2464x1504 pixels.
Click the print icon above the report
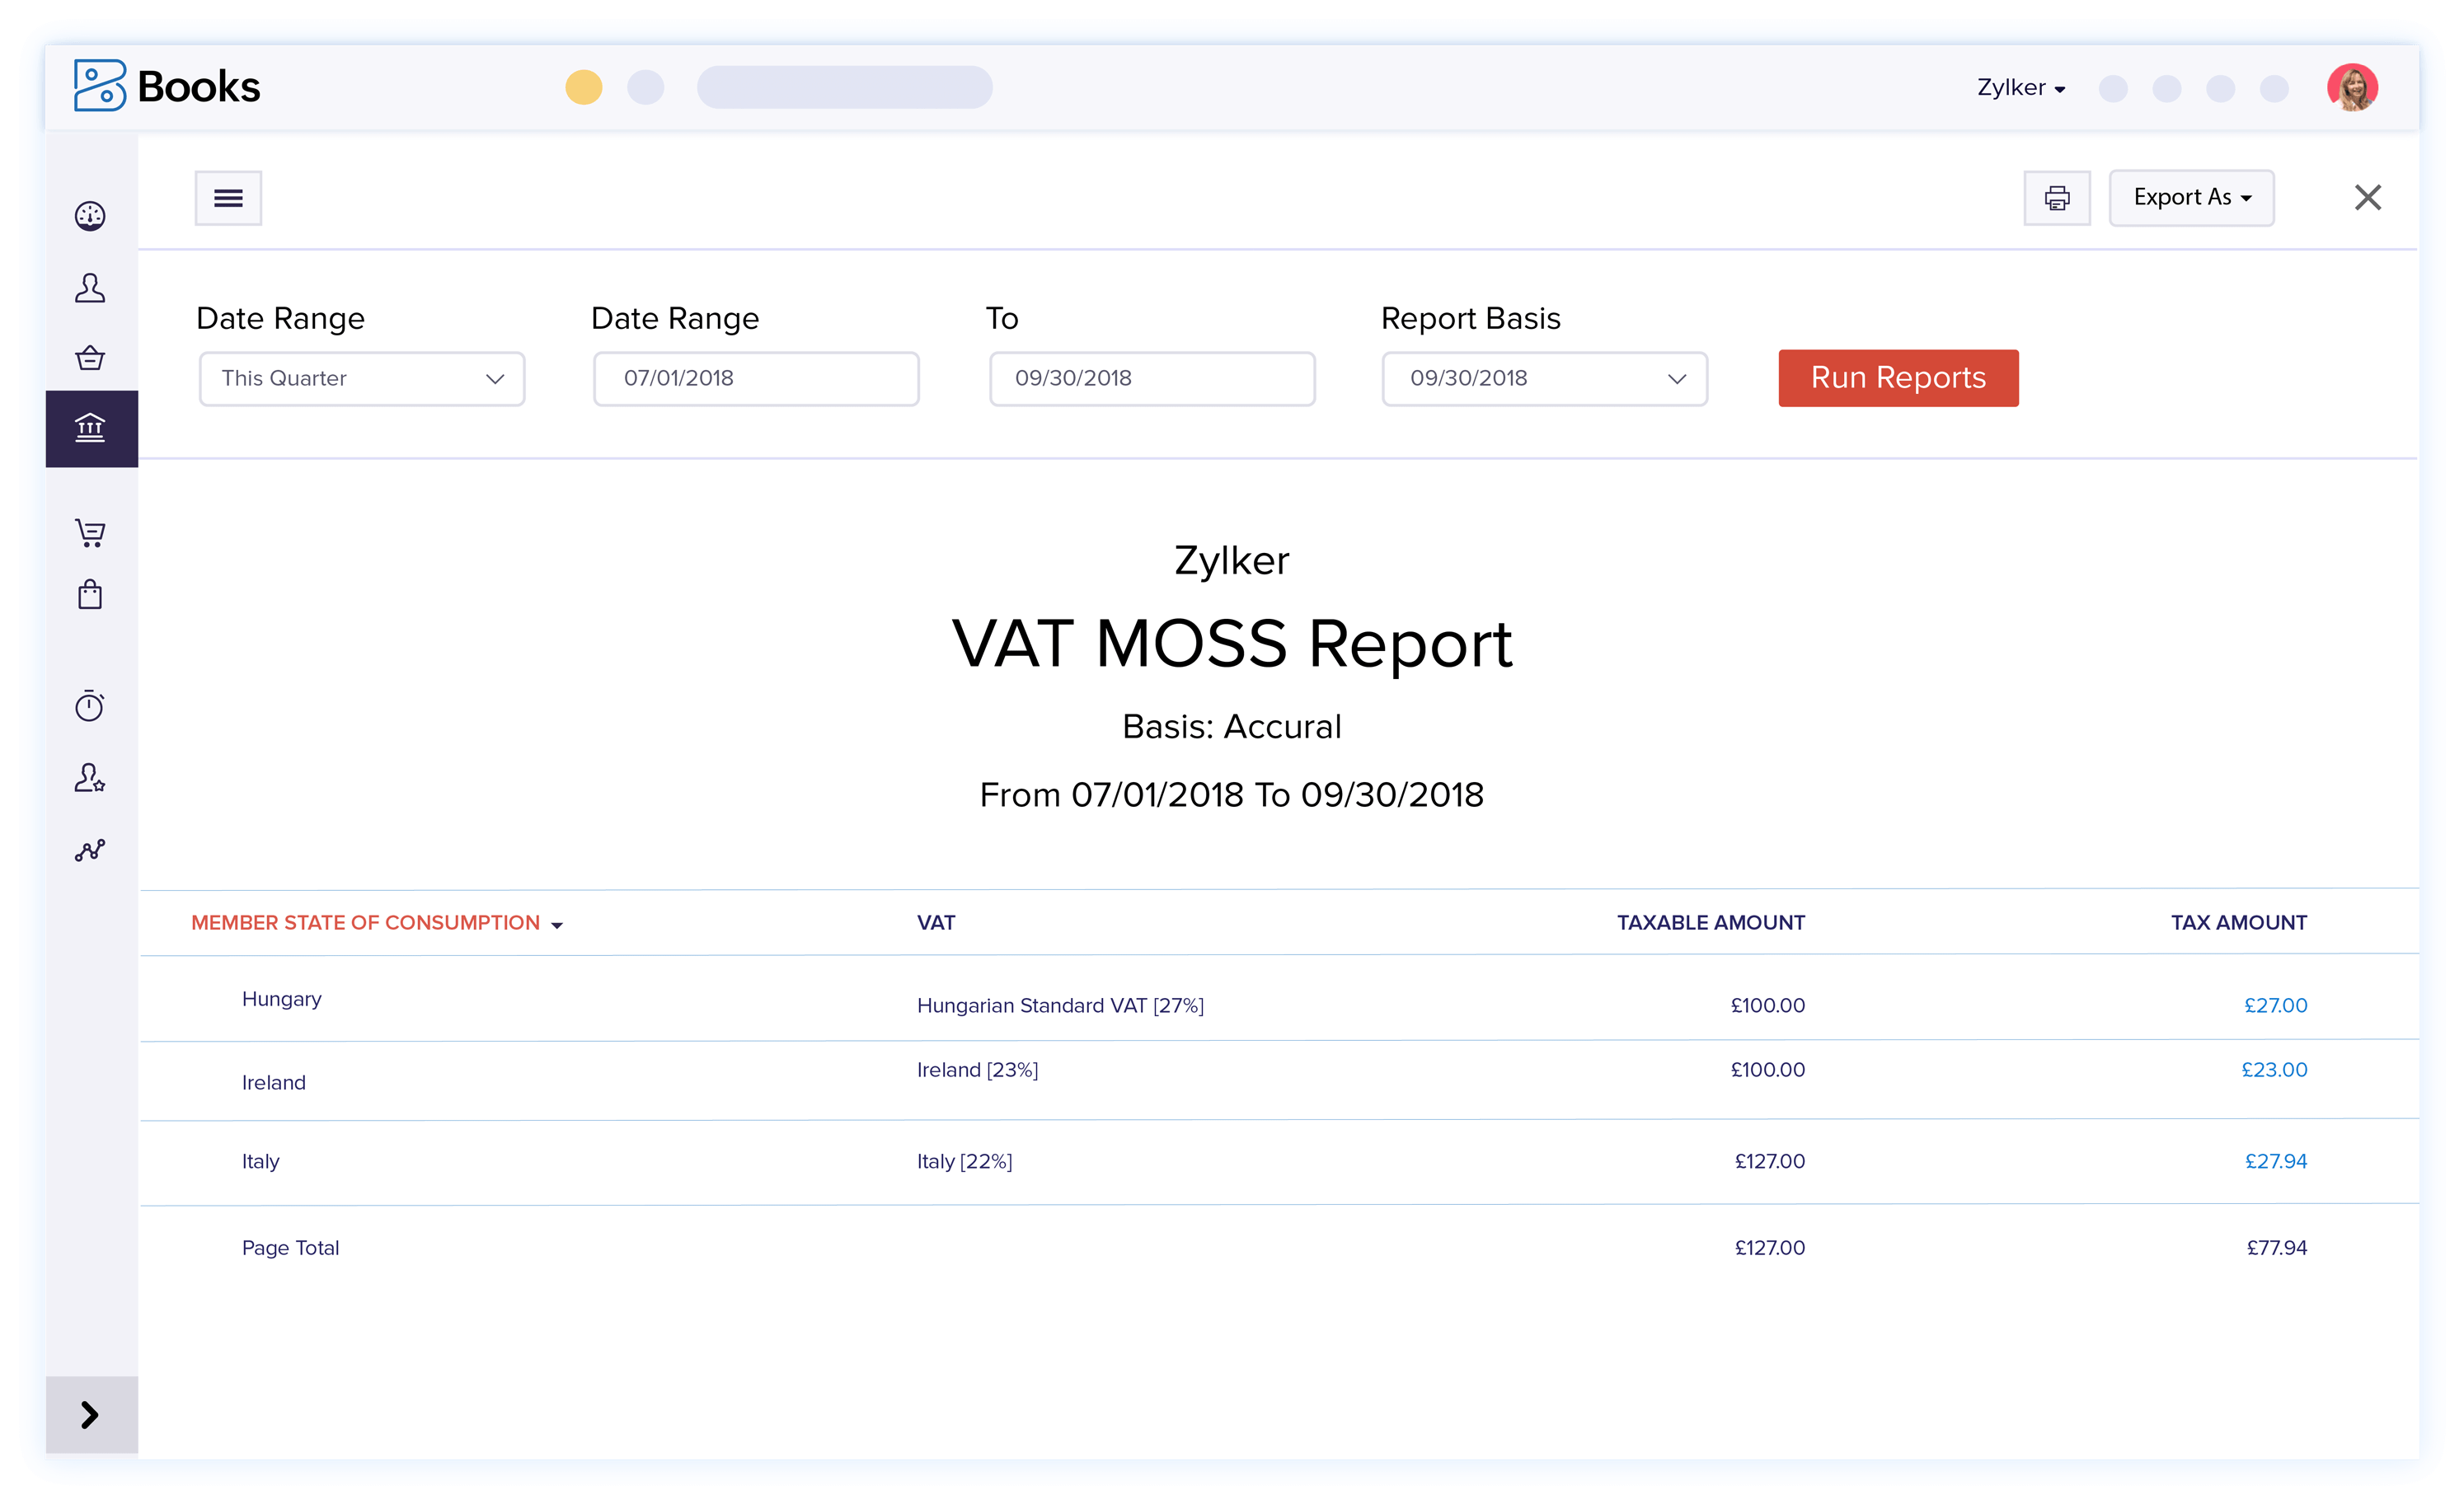2057,198
